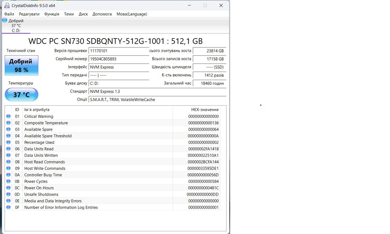This screenshot has width=390, height=234.
Task: Click status orb for Power On Hours row
Action: tap(8, 188)
